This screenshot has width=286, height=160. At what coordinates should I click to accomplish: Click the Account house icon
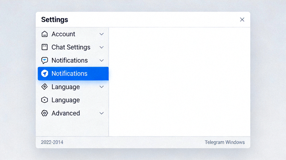[44, 34]
